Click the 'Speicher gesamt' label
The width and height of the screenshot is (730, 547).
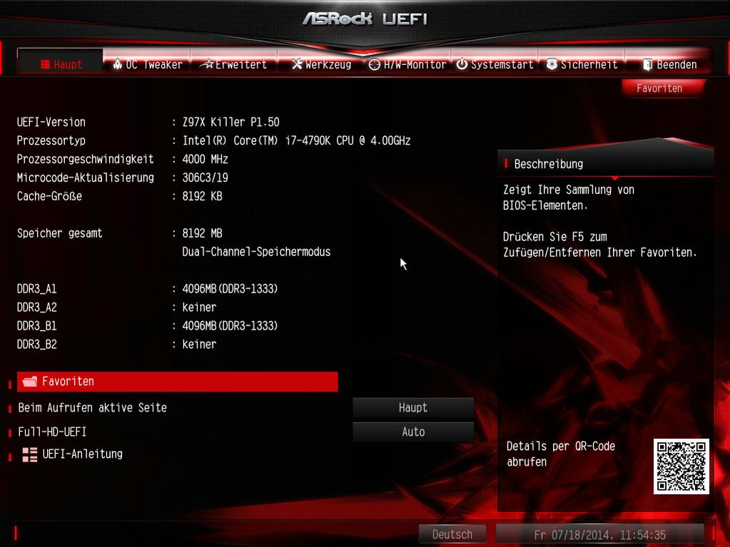point(60,233)
